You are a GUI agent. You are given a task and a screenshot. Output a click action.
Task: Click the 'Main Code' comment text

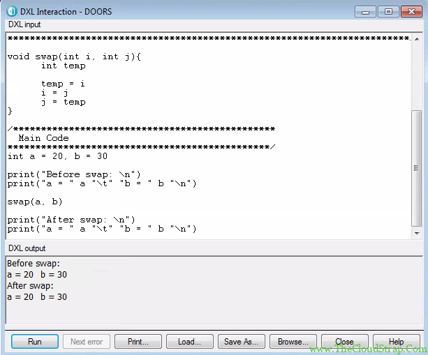pyautogui.click(x=44, y=138)
